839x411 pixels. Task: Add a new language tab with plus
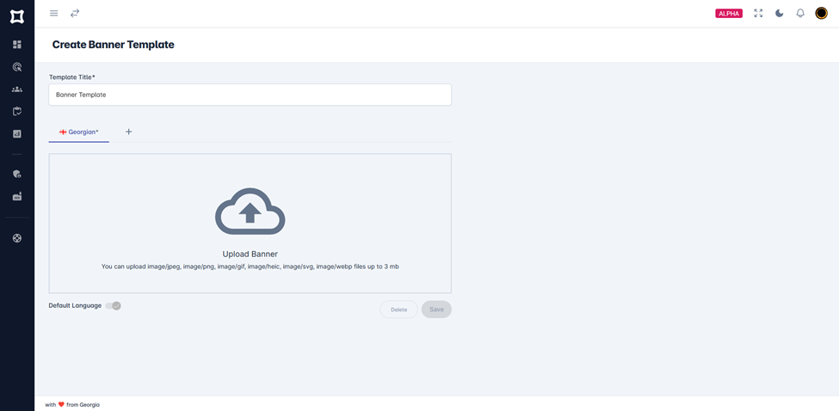128,132
